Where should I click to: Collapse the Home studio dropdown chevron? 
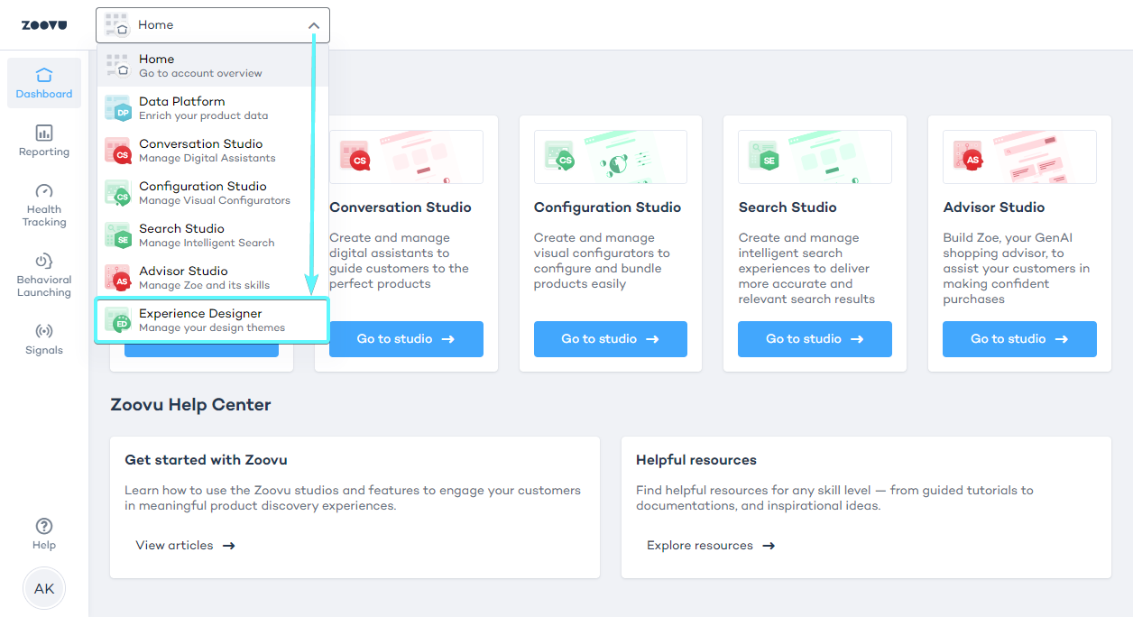pyautogui.click(x=314, y=25)
